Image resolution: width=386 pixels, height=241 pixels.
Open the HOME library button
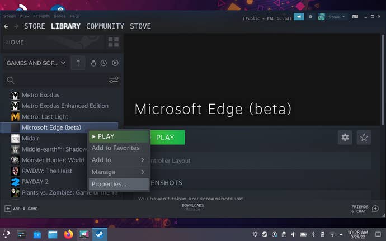[53, 42]
